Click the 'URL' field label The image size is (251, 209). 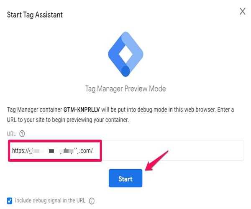pos(11,134)
